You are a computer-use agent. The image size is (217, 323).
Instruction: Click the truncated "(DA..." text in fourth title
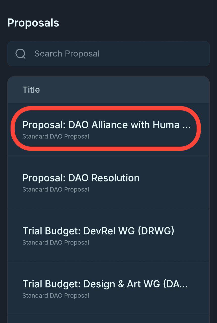point(175,284)
